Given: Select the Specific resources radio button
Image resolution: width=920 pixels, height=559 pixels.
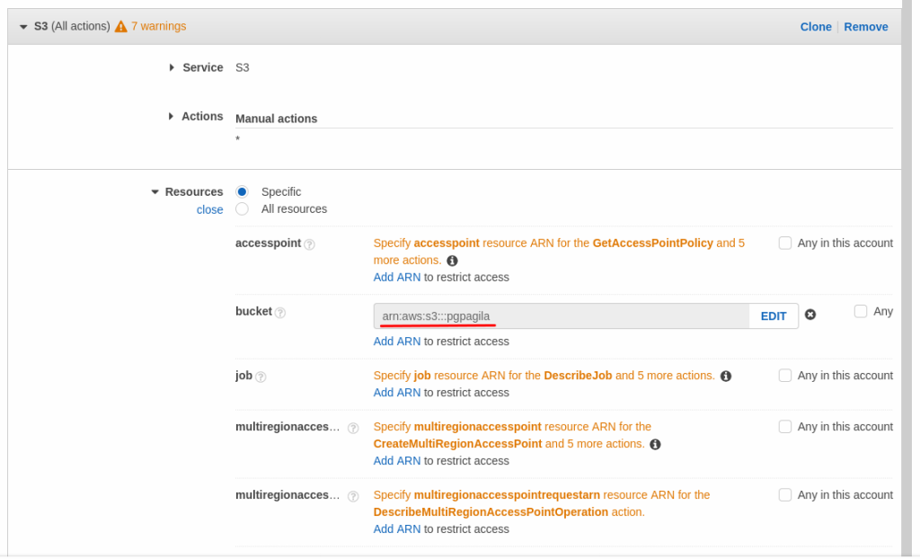Looking at the screenshot, I should click(x=242, y=191).
